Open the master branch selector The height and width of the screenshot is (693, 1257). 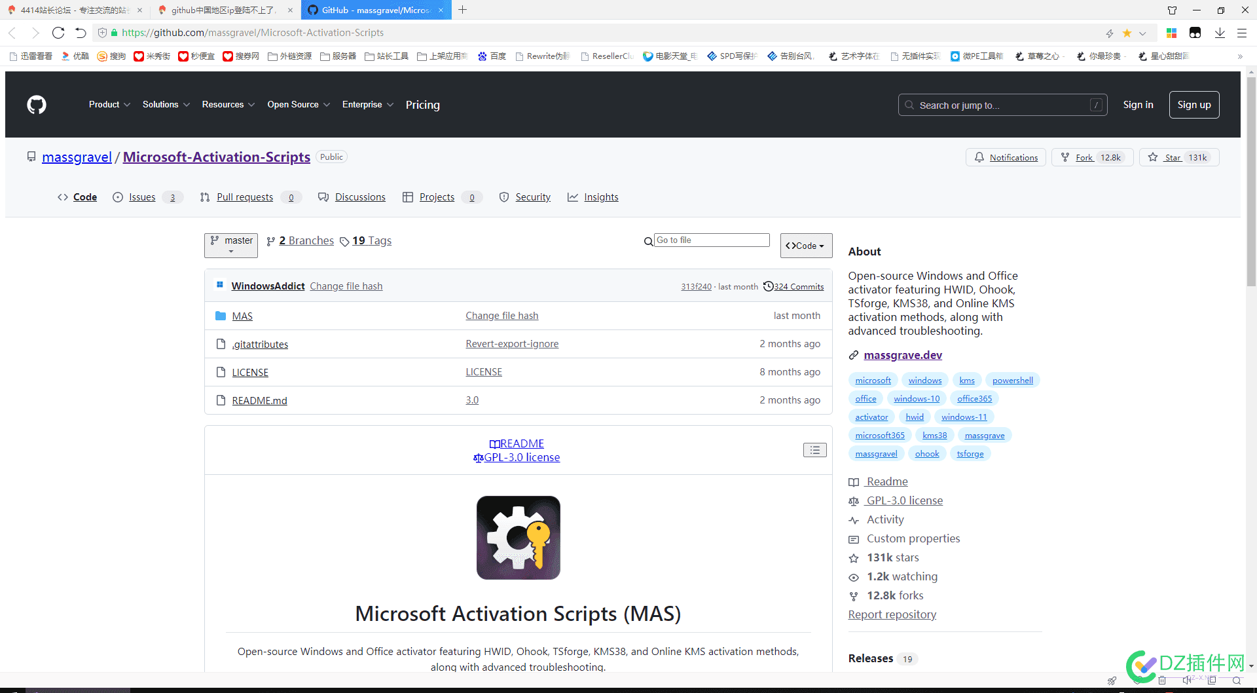point(231,246)
